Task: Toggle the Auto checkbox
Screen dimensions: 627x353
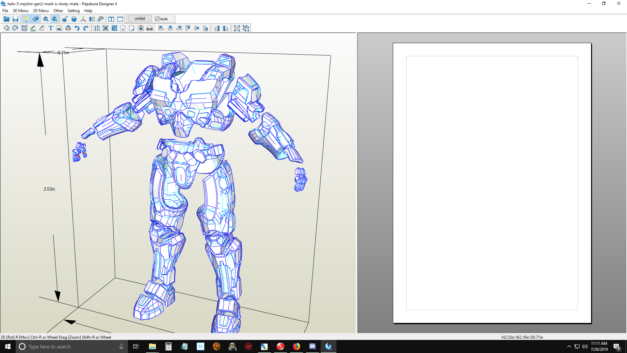Action: coord(157,19)
